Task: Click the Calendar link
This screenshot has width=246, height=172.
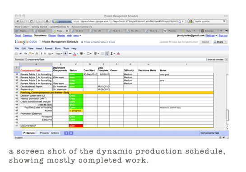Action: point(28,36)
